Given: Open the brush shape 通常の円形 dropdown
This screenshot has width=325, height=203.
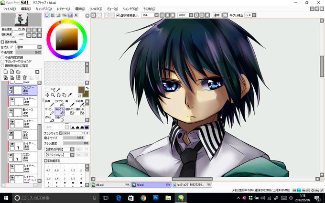Looking at the screenshot, I should [x=72, y=150].
